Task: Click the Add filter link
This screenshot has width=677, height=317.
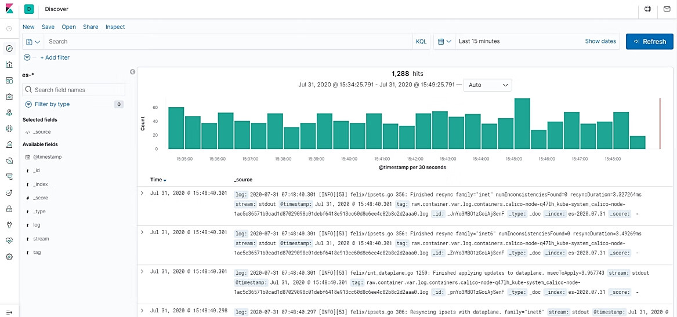Action: tap(55, 57)
